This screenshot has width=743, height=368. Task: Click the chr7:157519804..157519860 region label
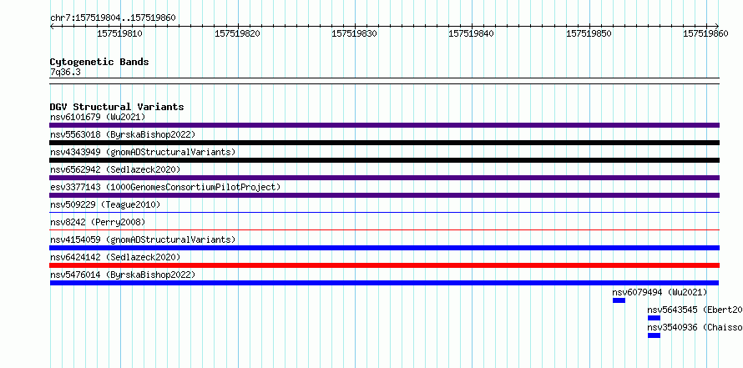113,18
